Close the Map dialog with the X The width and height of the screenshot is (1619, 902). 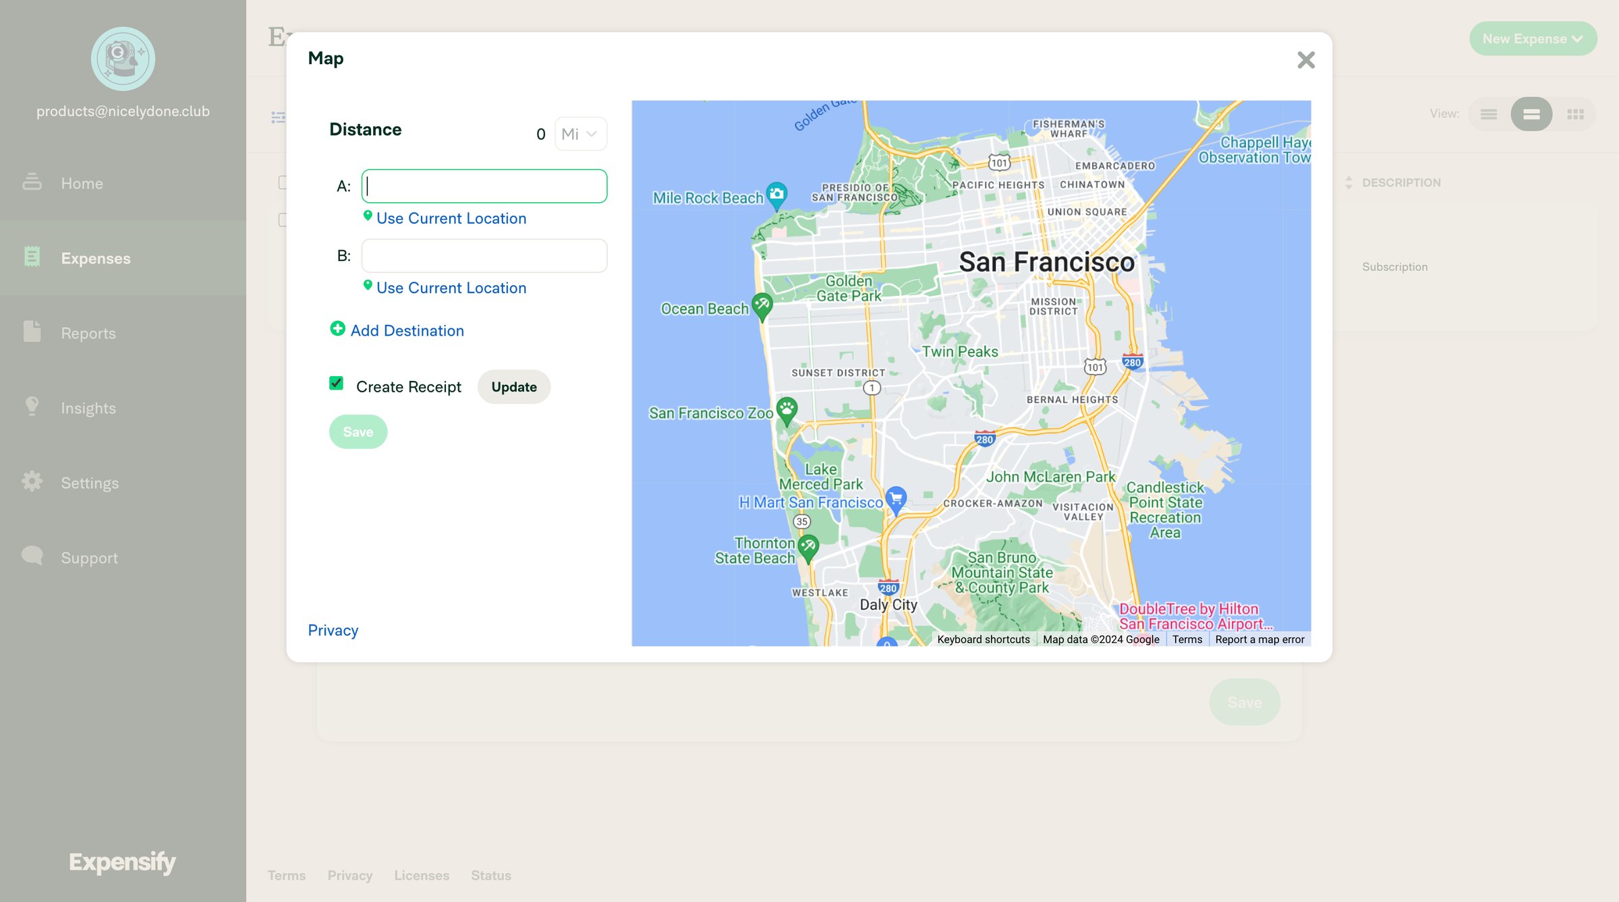[1306, 60]
